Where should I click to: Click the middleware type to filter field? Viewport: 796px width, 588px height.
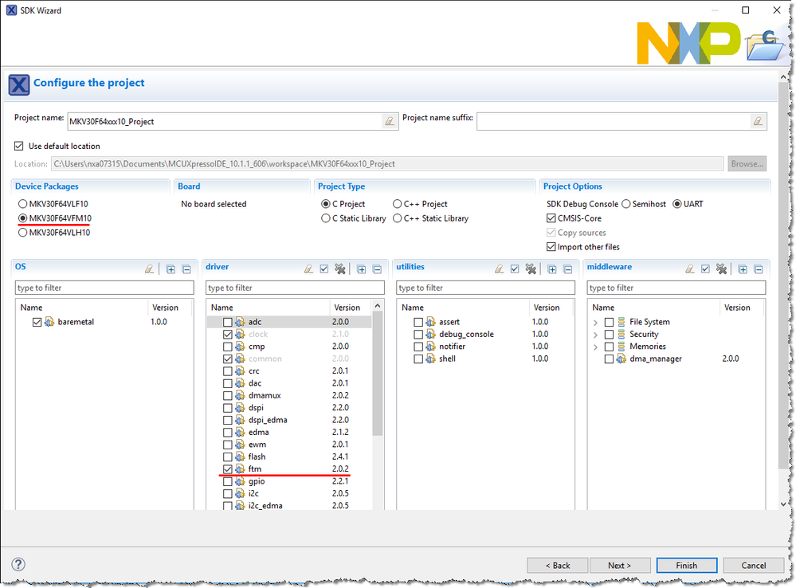pos(676,288)
